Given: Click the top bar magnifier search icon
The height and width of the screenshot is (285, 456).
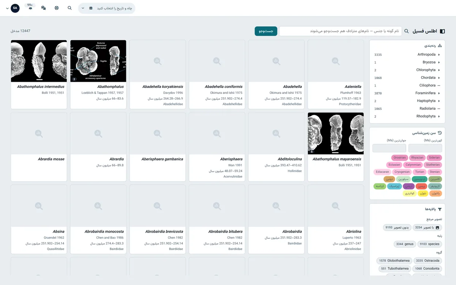Looking at the screenshot, I should pyautogui.click(x=70, y=8).
